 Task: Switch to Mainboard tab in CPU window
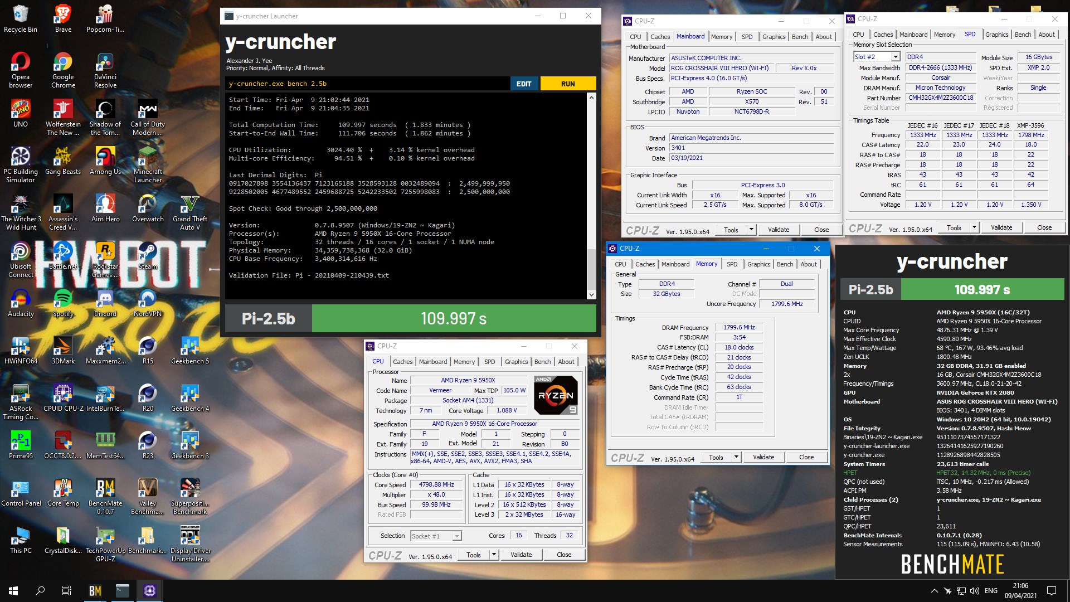(433, 362)
